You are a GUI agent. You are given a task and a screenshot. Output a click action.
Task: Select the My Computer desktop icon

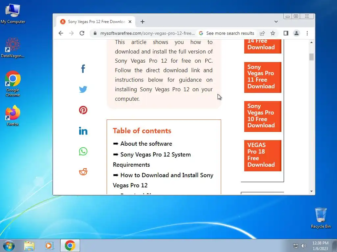click(x=13, y=14)
